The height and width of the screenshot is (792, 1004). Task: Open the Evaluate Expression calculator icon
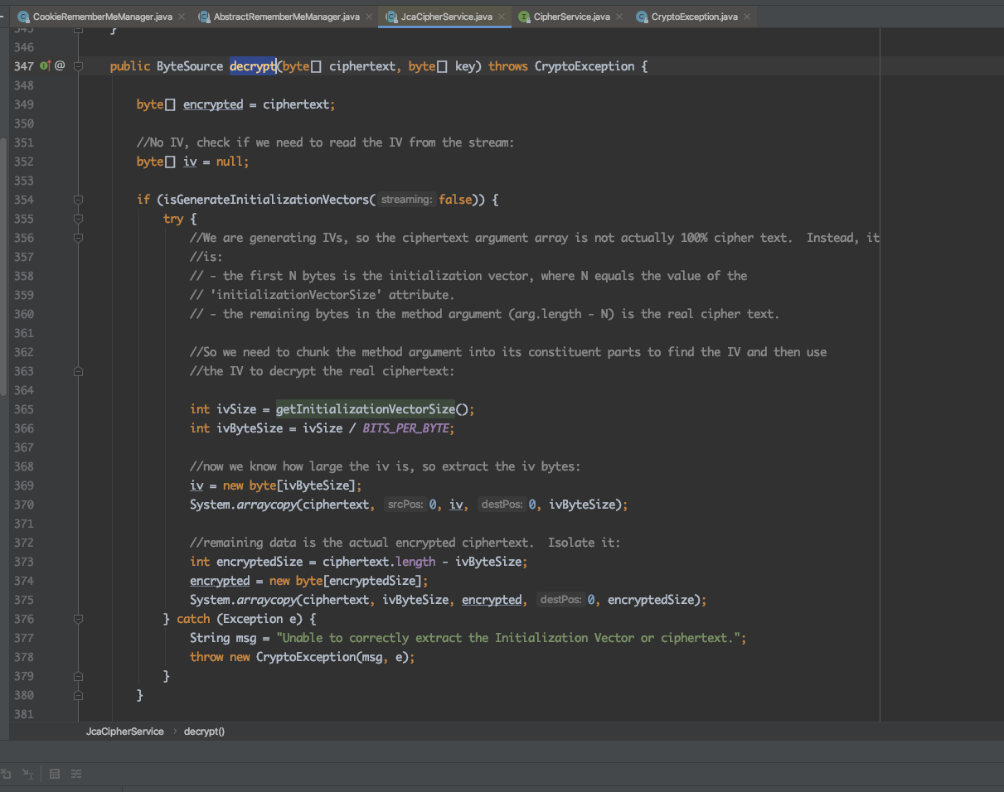[55, 774]
